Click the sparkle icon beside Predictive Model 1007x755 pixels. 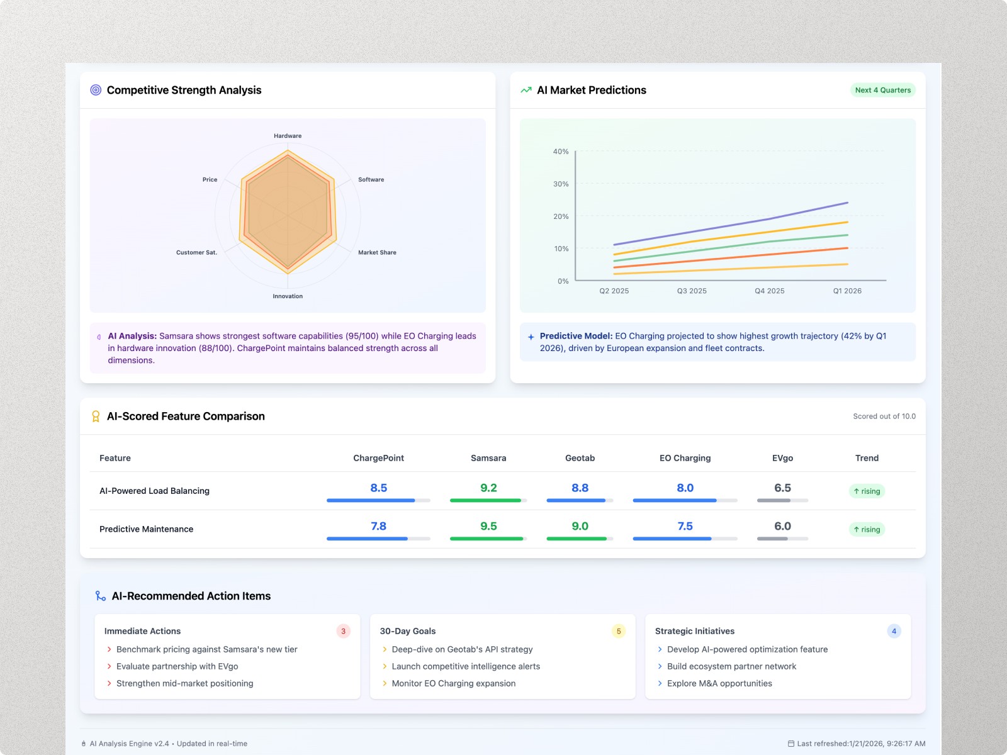click(531, 337)
